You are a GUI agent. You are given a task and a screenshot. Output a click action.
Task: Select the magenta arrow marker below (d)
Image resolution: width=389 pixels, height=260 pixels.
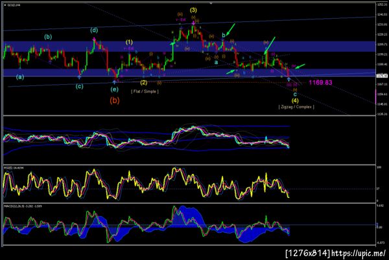[94, 39]
